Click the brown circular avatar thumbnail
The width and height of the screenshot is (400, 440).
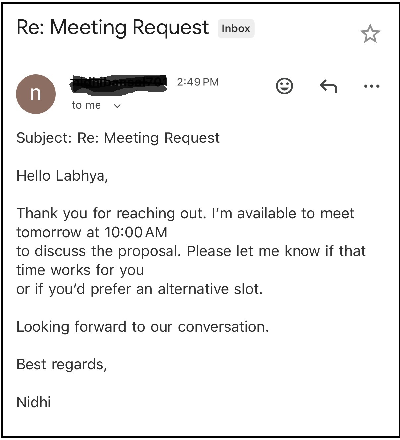[36, 93]
